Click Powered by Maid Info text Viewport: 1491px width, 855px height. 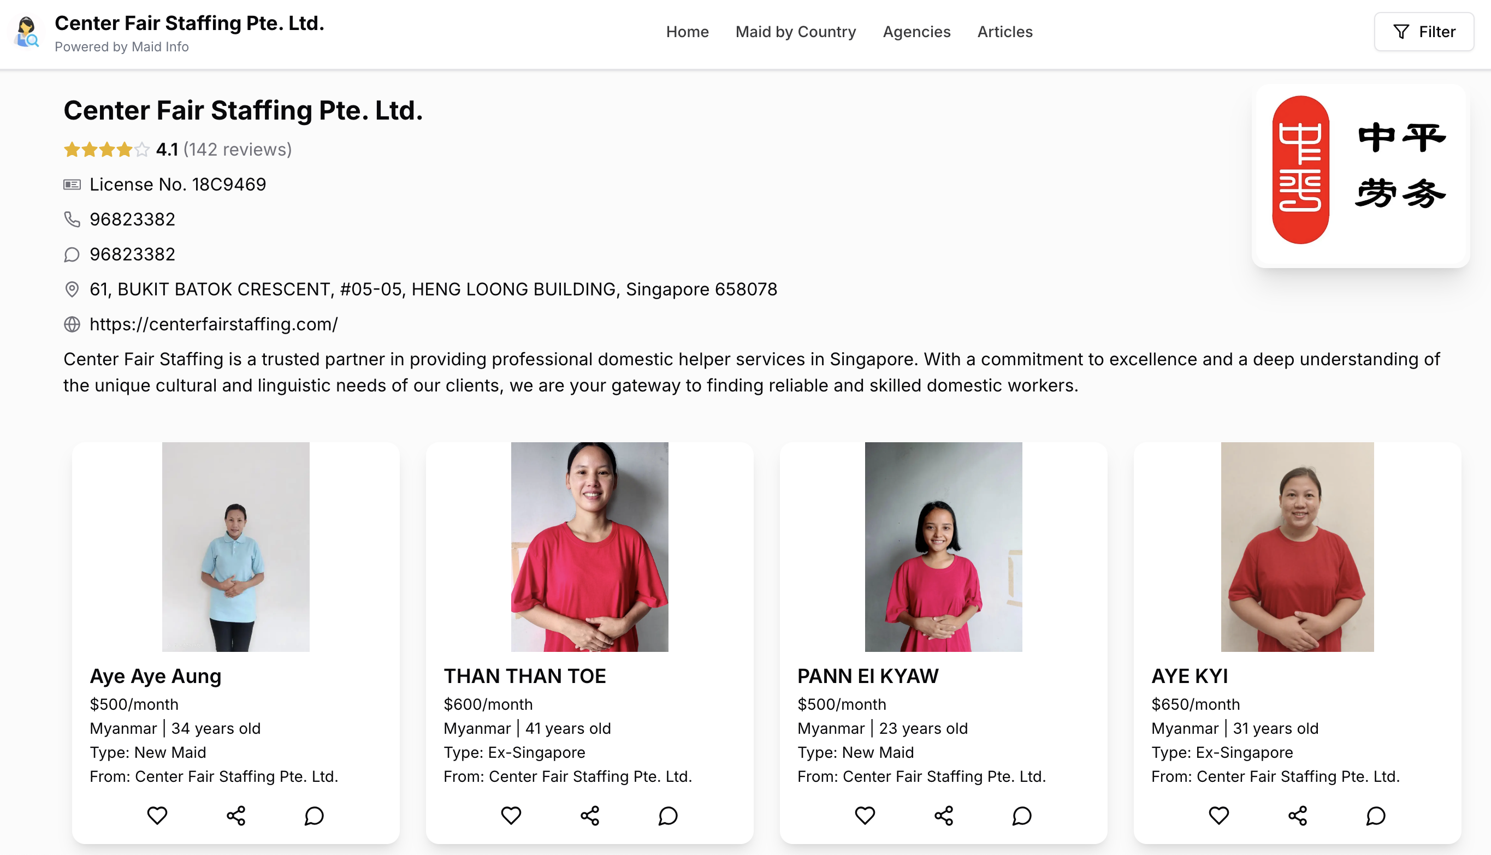pos(122,47)
